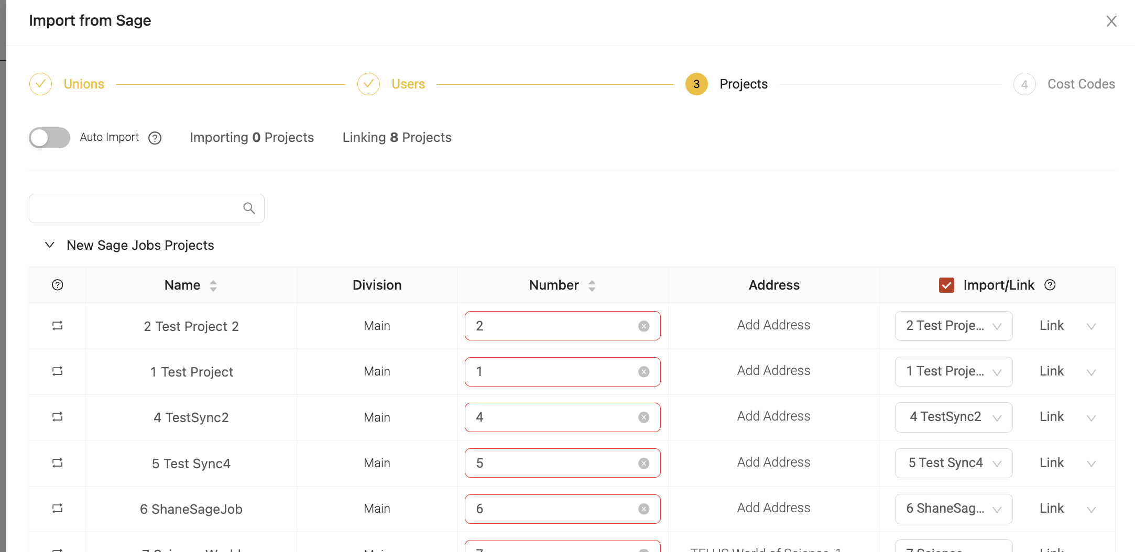Click the sync icon for 6 ShaneSageJob row
Image resolution: width=1135 pixels, height=552 pixels.
pos(58,509)
